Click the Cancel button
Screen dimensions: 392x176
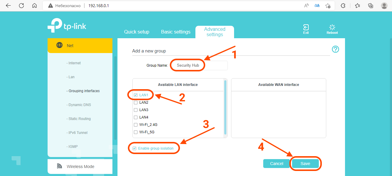click(x=276, y=164)
